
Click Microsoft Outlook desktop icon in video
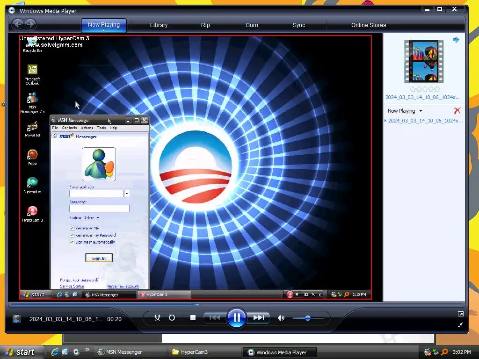point(32,75)
